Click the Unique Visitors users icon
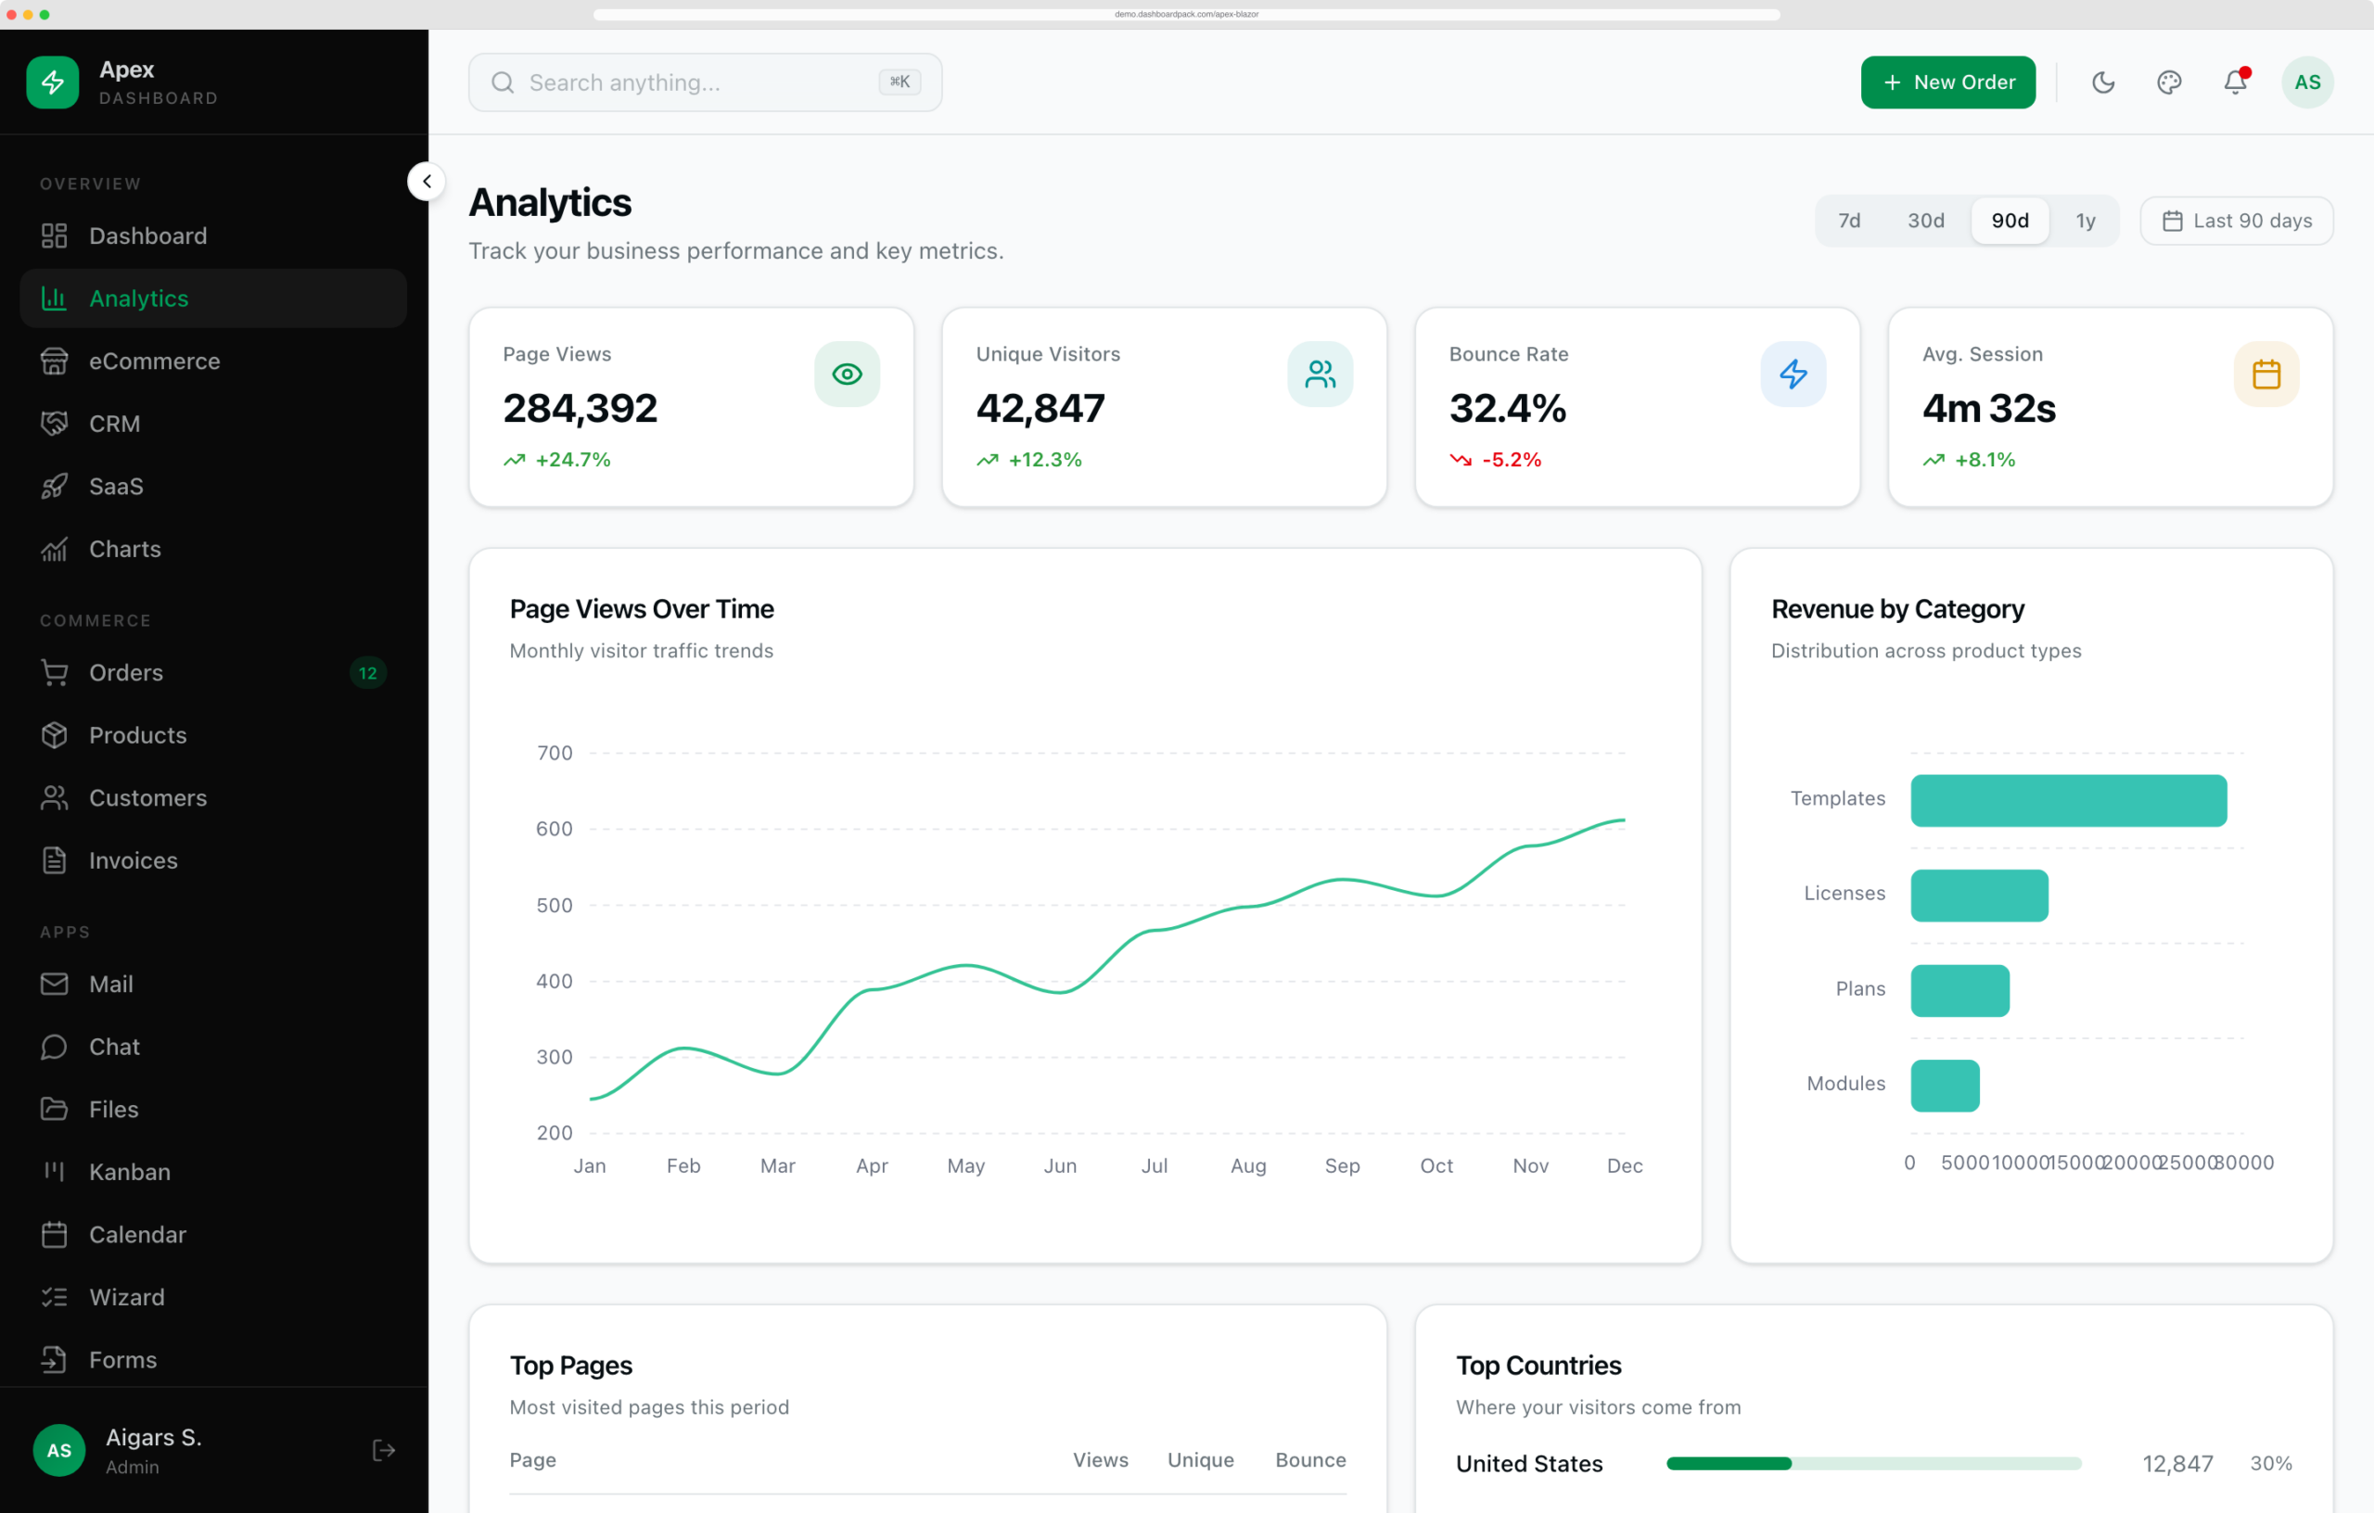This screenshot has width=2374, height=1513. point(1321,375)
